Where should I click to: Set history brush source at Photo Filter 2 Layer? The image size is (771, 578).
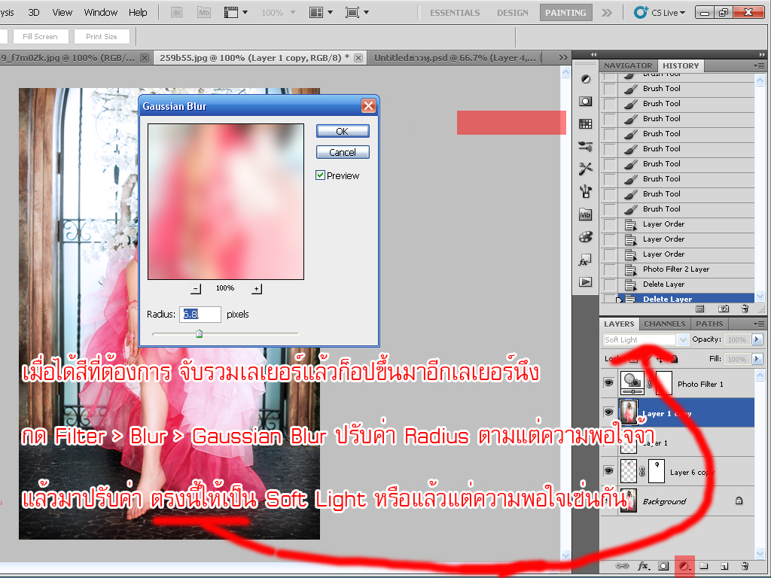click(610, 269)
